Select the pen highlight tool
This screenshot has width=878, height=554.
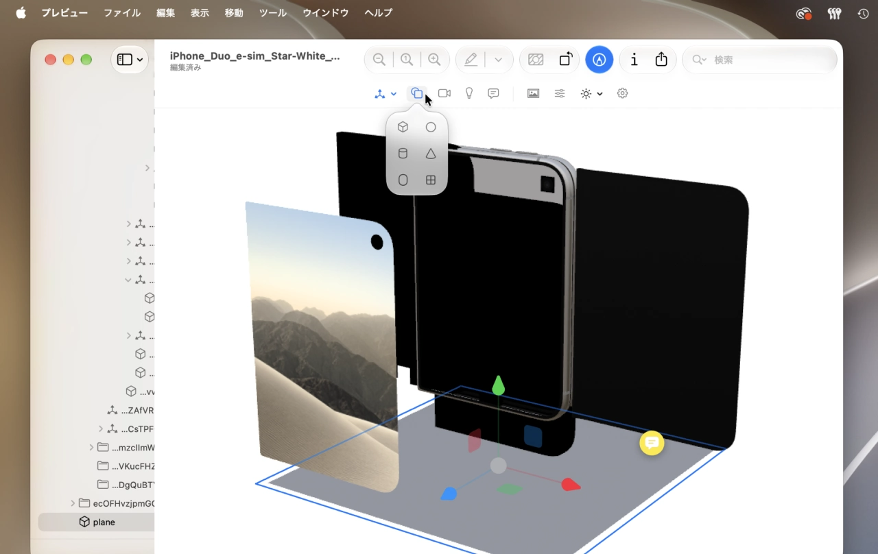tap(471, 60)
